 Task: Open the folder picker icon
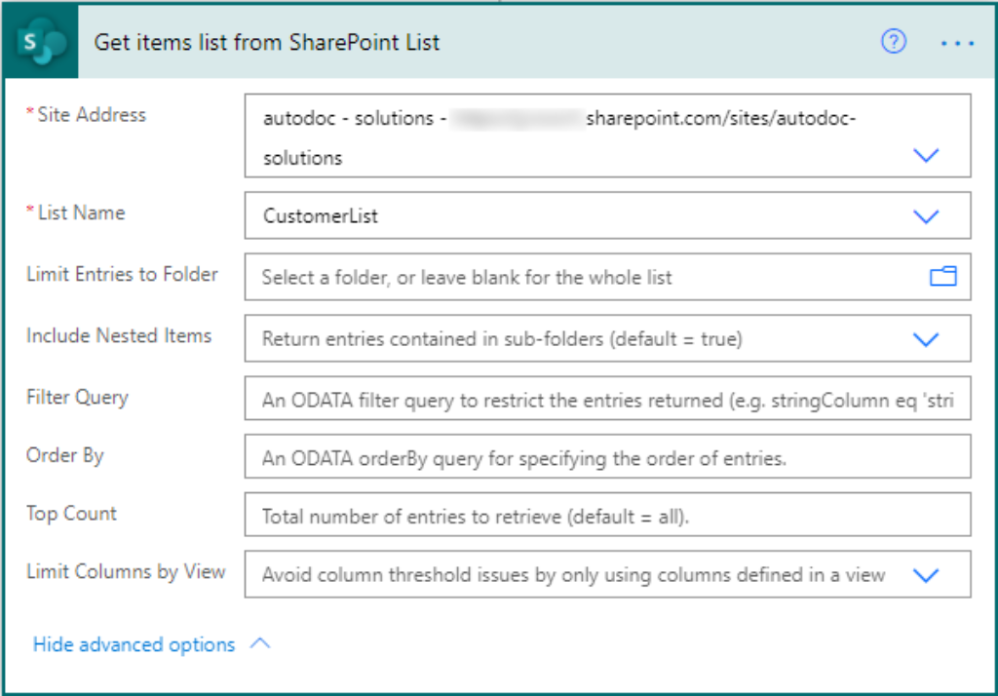(x=942, y=277)
